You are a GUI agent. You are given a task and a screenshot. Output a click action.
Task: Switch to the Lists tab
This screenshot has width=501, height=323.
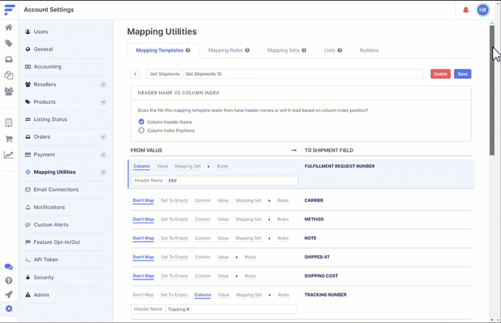coord(329,50)
